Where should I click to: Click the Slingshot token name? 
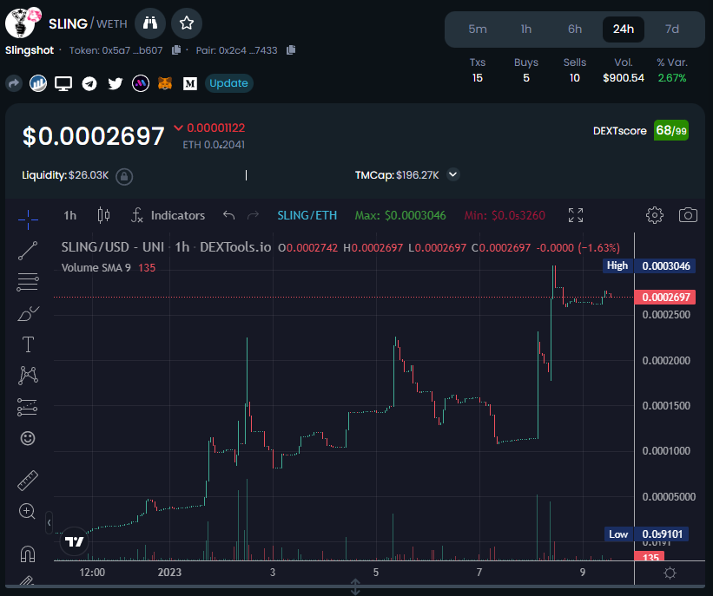pyautogui.click(x=30, y=50)
